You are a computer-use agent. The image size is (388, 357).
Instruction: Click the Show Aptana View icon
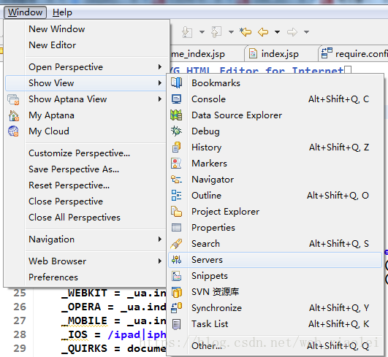(x=13, y=99)
